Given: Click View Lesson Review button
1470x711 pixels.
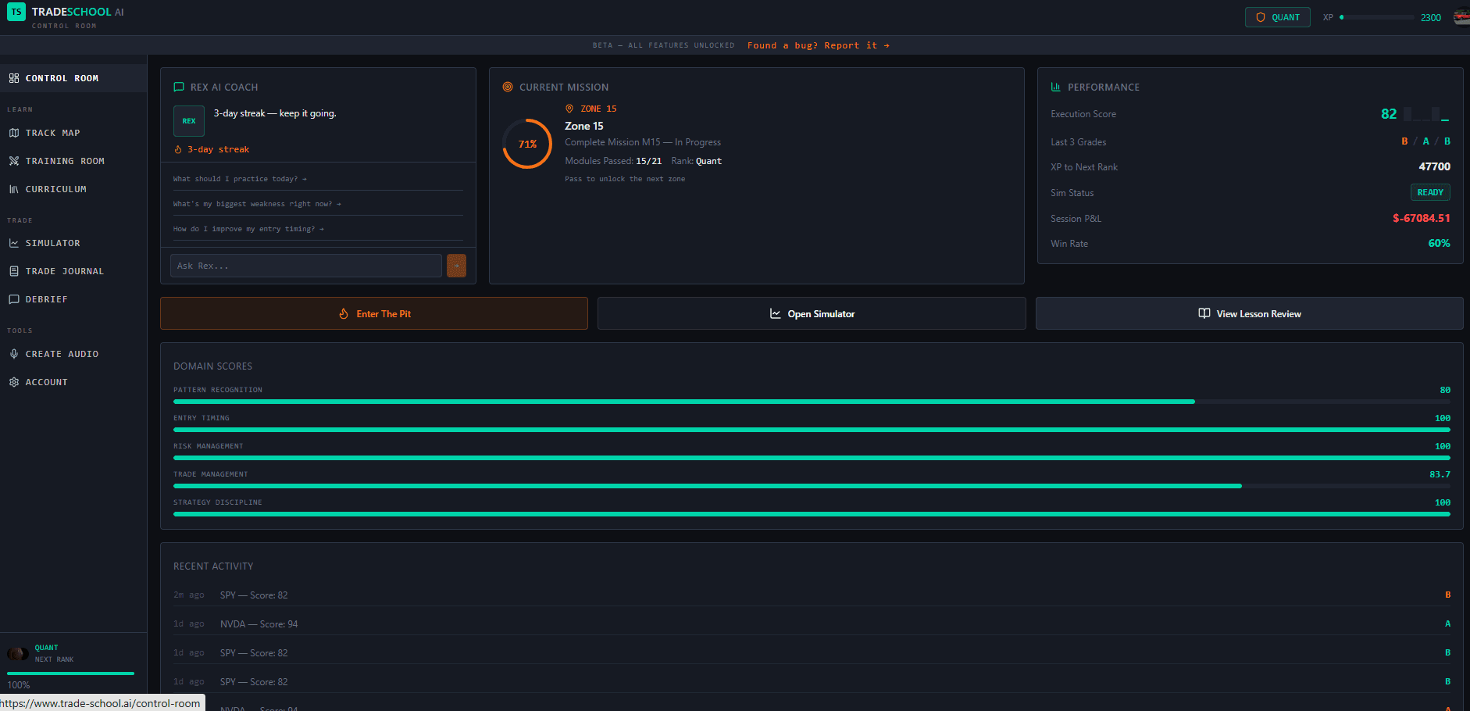Looking at the screenshot, I should [x=1249, y=313].
